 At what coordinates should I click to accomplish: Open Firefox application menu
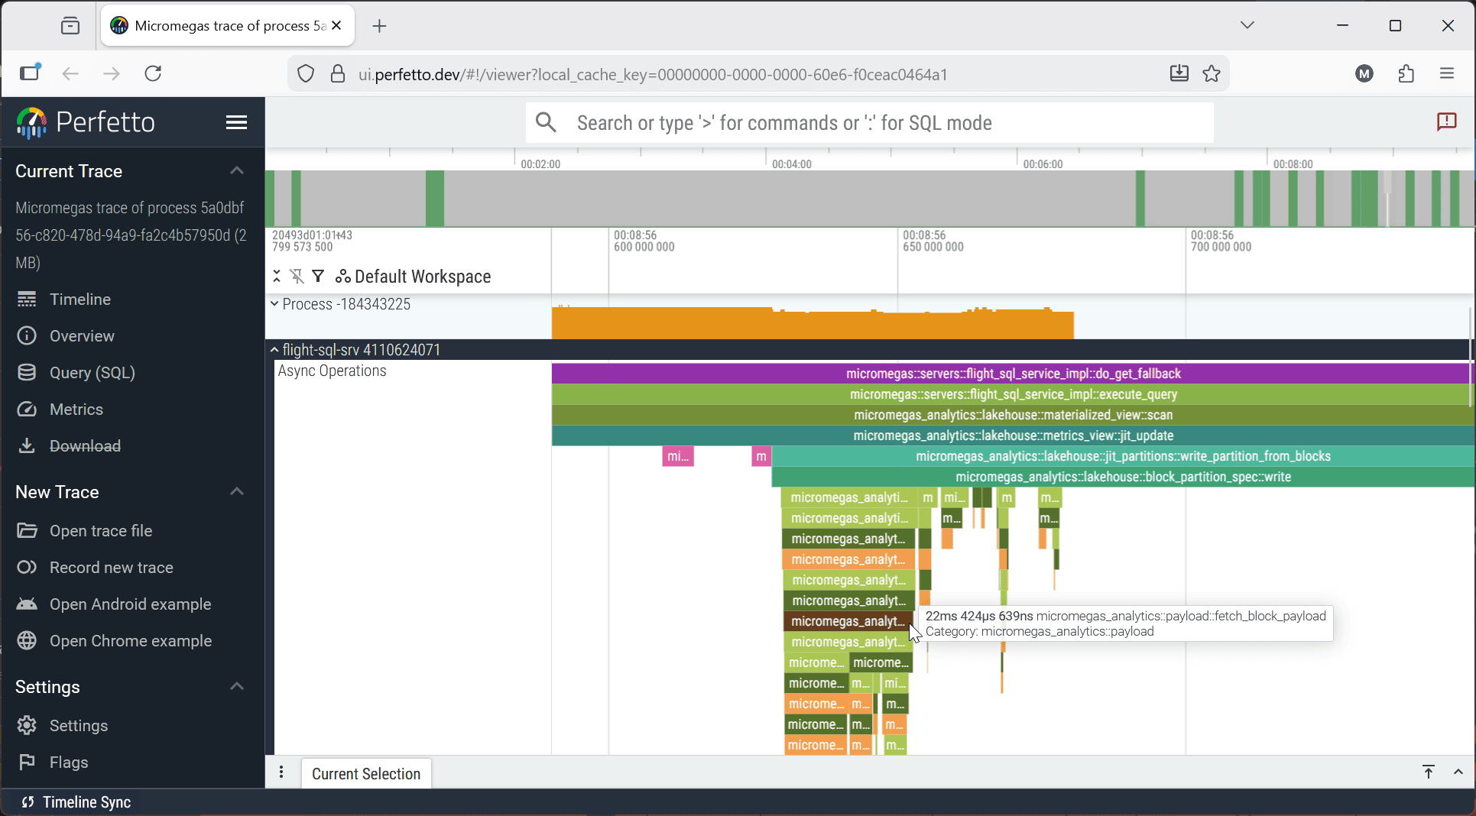click(1447, 73)
